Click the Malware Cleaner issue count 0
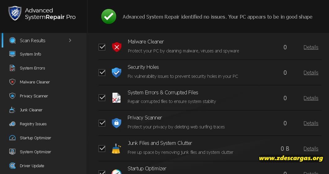 [x=285, y=47]
